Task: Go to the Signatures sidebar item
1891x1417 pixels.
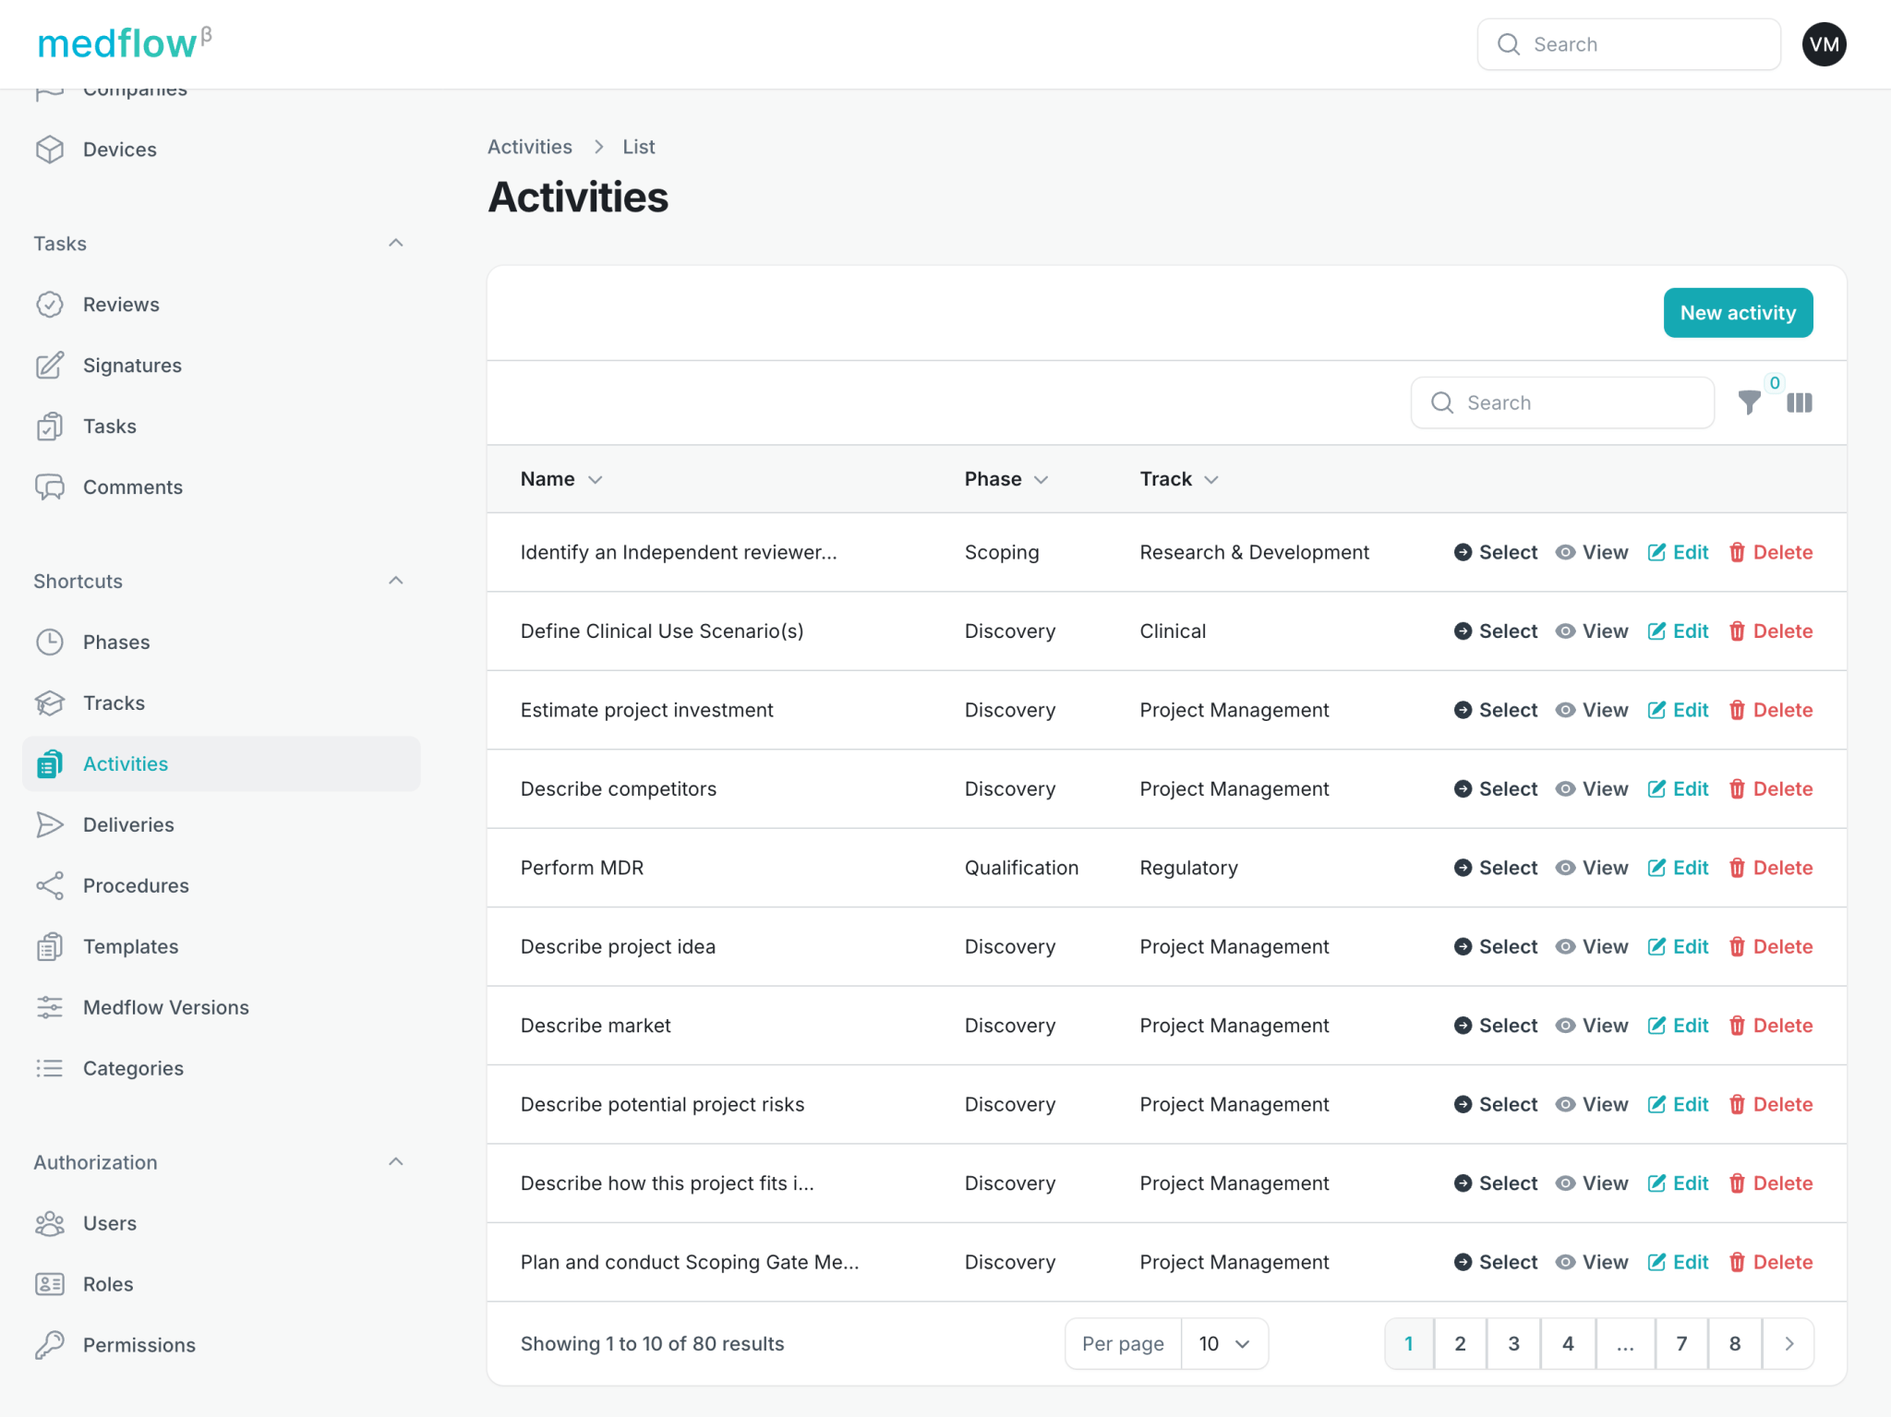Action: (x=132, y=366)
